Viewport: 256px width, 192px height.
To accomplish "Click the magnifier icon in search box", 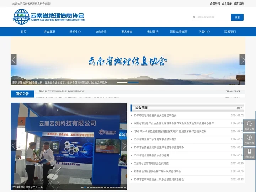I will (194, 17).
